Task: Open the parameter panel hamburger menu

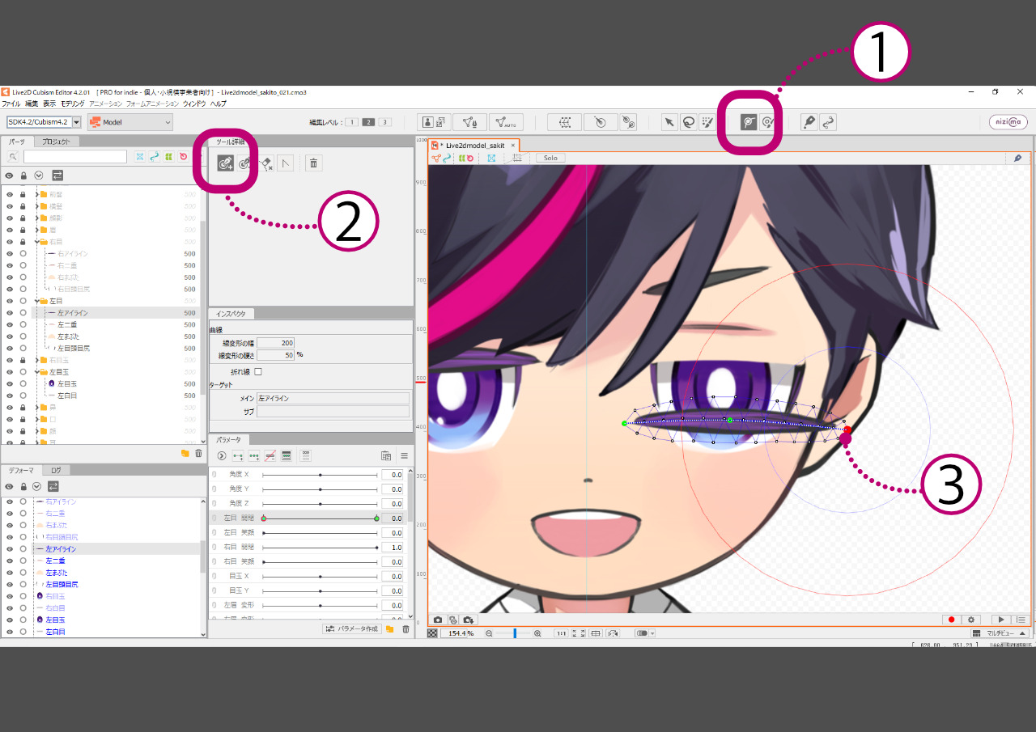Action: click(404, 456)
